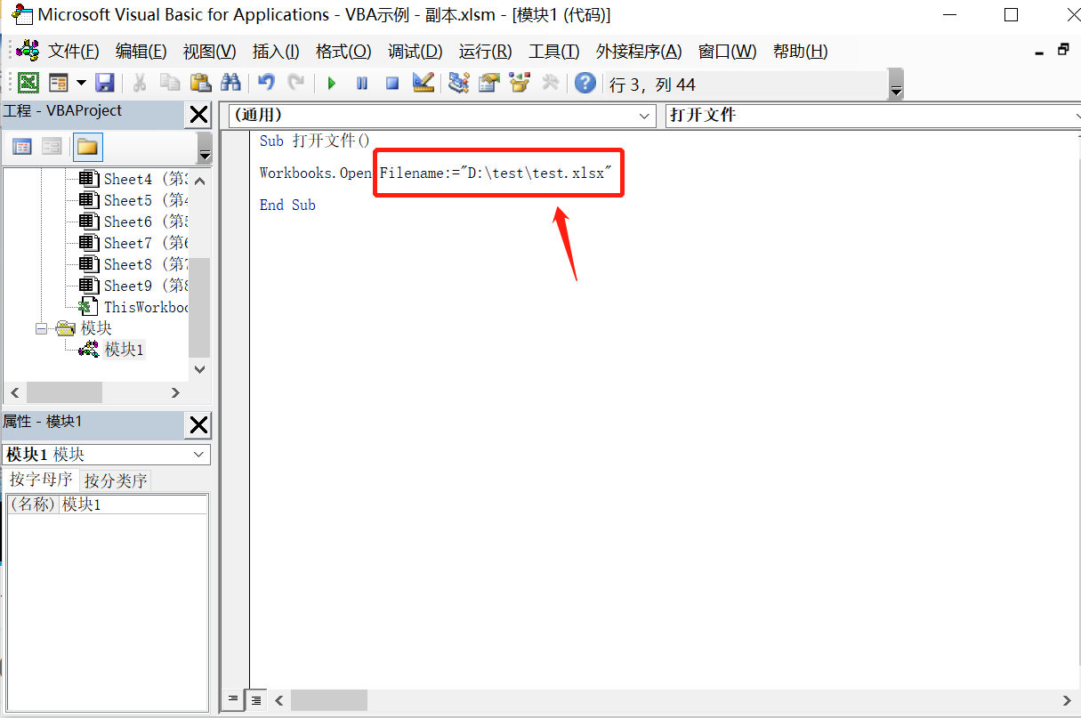Screen dimensions: 1081x718
Task: Click the Paste clipboard icon
Action: [200, 83]
